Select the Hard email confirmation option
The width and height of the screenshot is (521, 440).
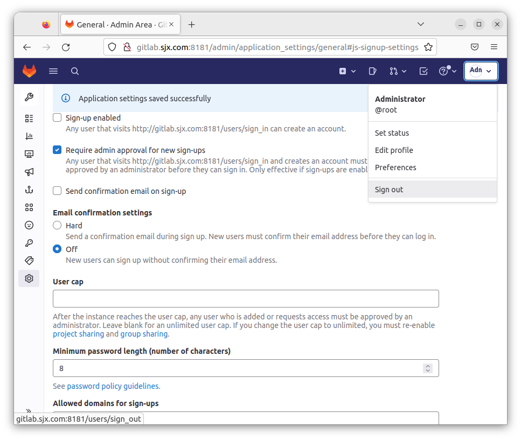57,226
